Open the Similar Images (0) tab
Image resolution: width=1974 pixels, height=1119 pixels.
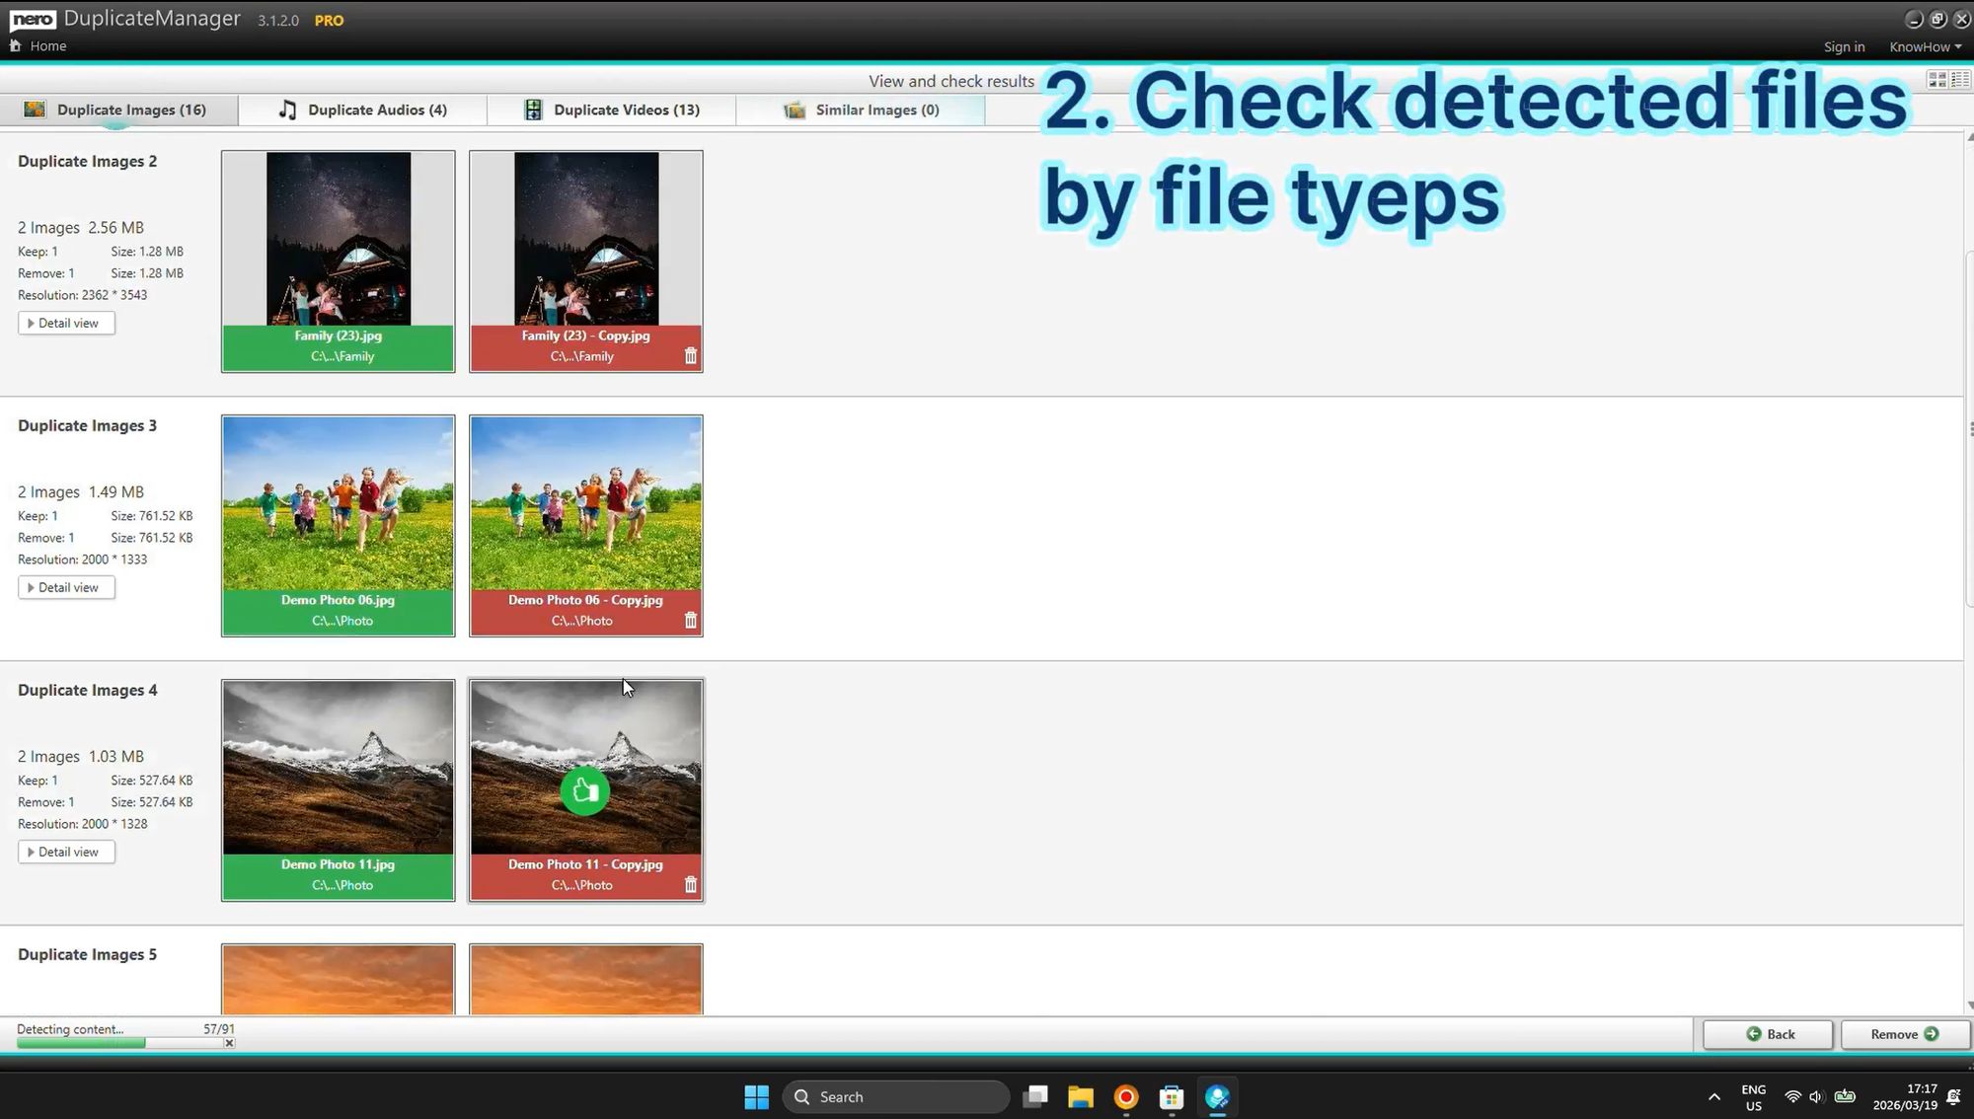(x=876, y=110)
